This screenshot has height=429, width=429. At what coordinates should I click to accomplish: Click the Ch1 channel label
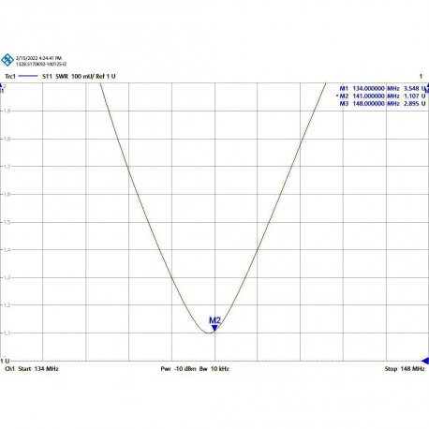tap(10, 369)
